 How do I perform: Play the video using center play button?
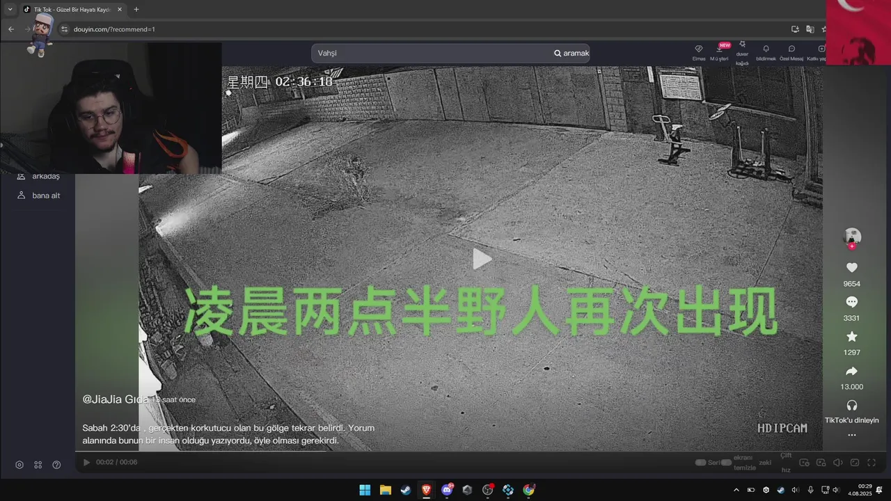482,259
